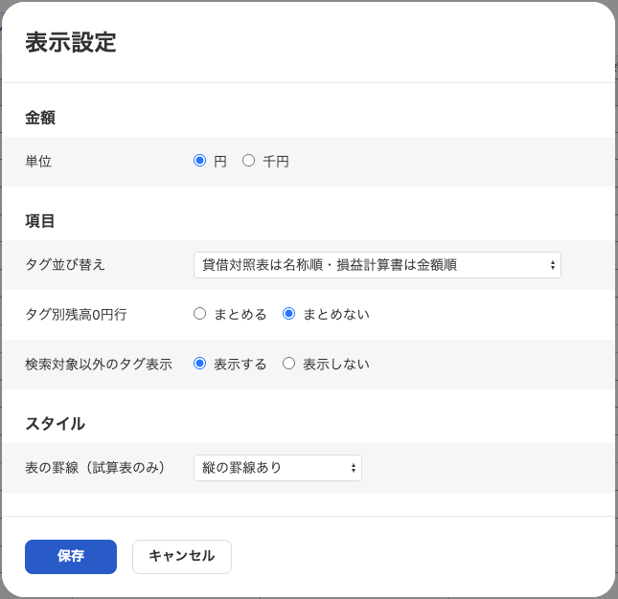
Task: Select the 円 unit radio button
Action: pyautogui.click(x=200, y=161)
